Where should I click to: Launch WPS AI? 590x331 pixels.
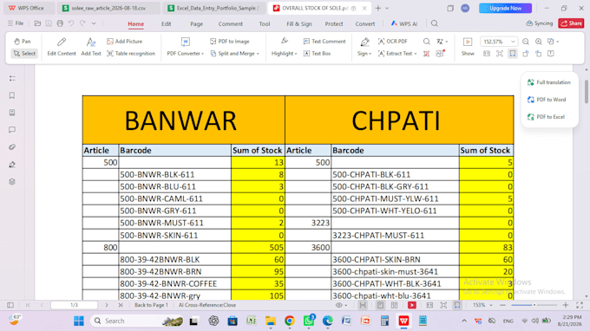coord(404,23)
